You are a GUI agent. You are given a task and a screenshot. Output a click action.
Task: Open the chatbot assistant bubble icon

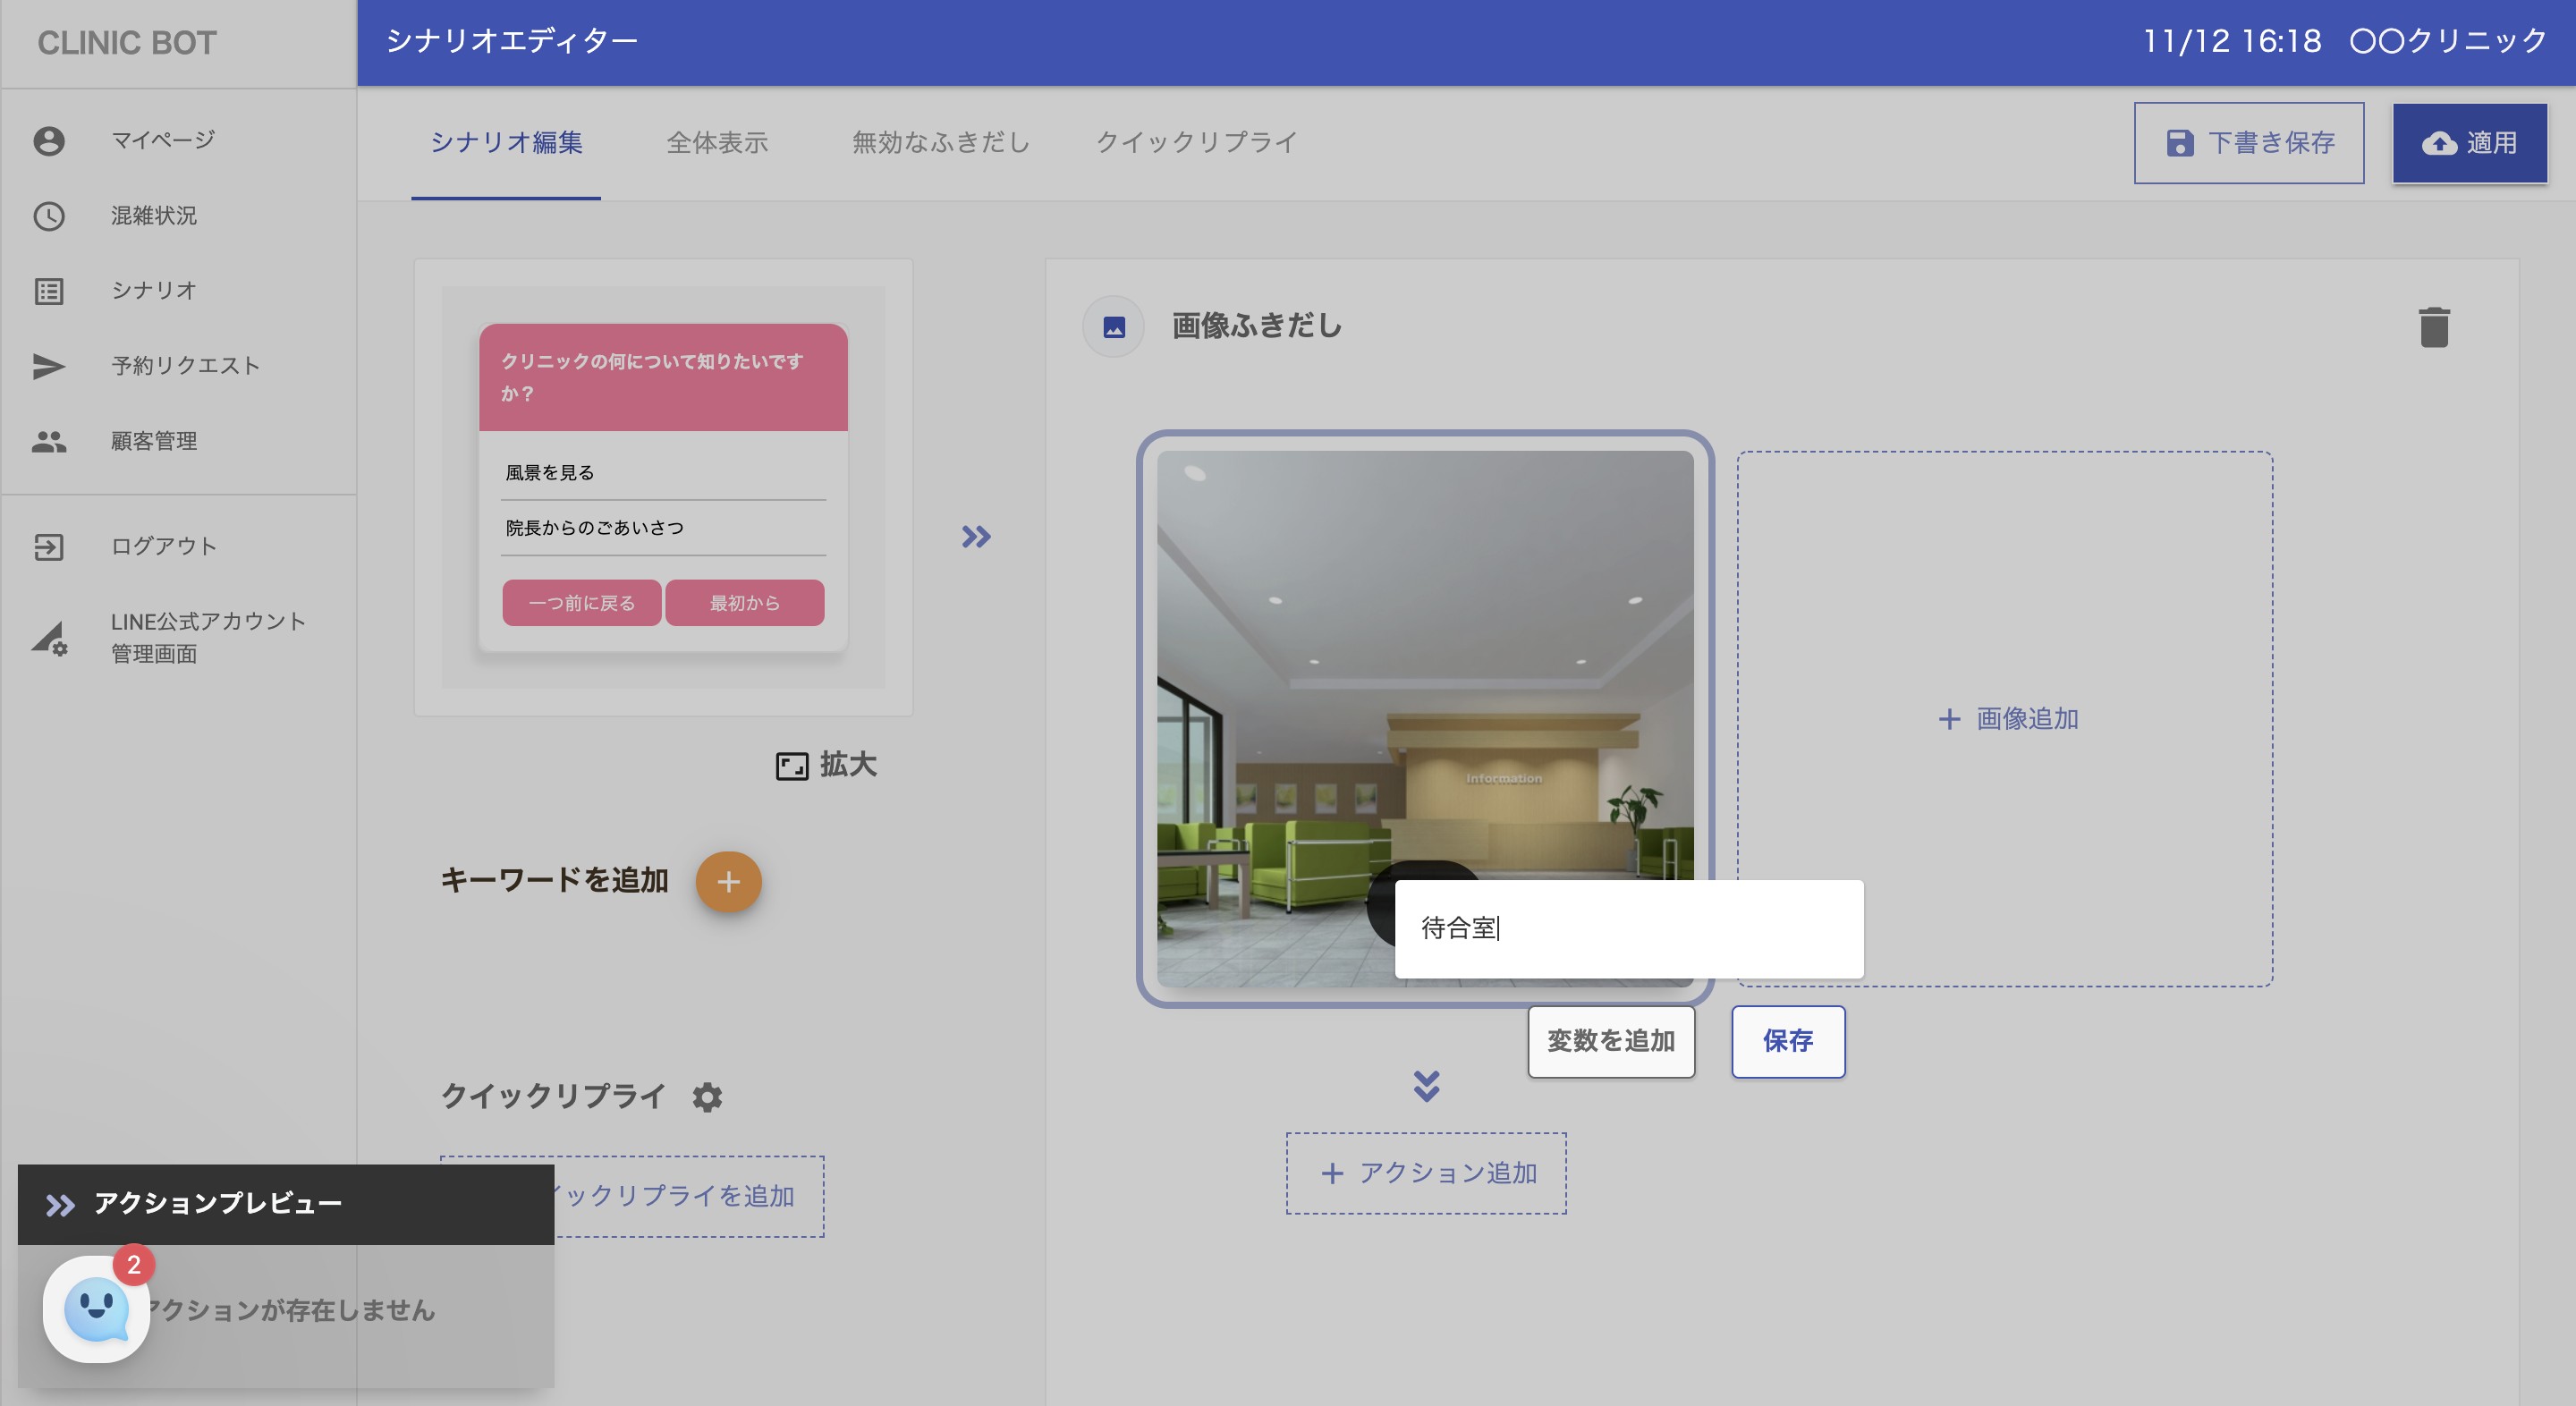(96, 1308)
